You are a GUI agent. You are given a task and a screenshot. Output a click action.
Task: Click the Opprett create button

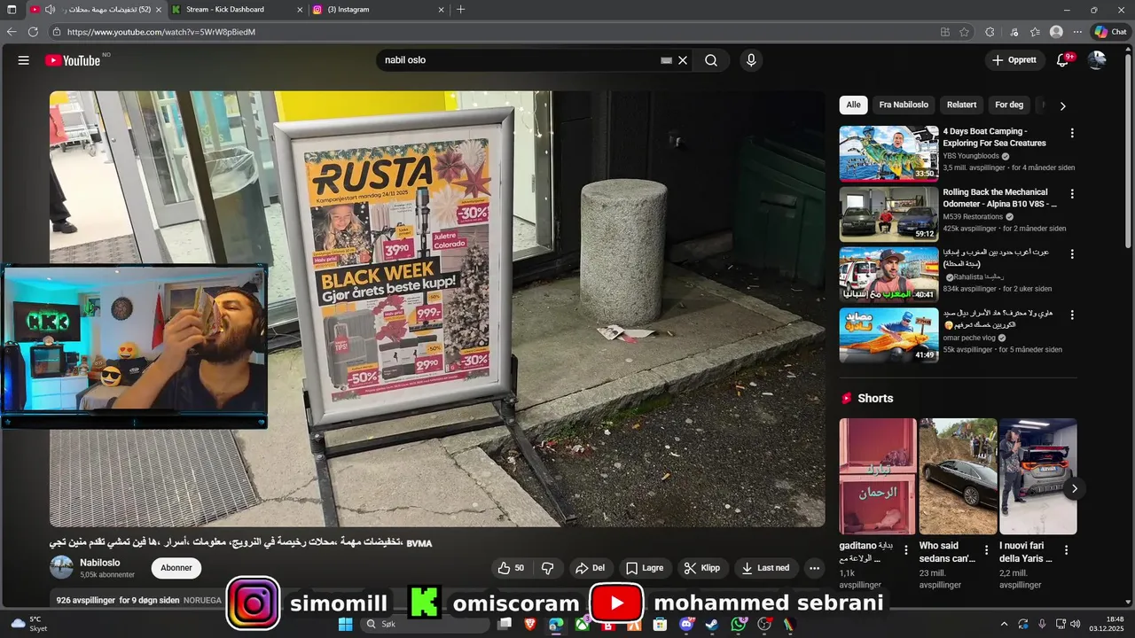point(1014,60)
